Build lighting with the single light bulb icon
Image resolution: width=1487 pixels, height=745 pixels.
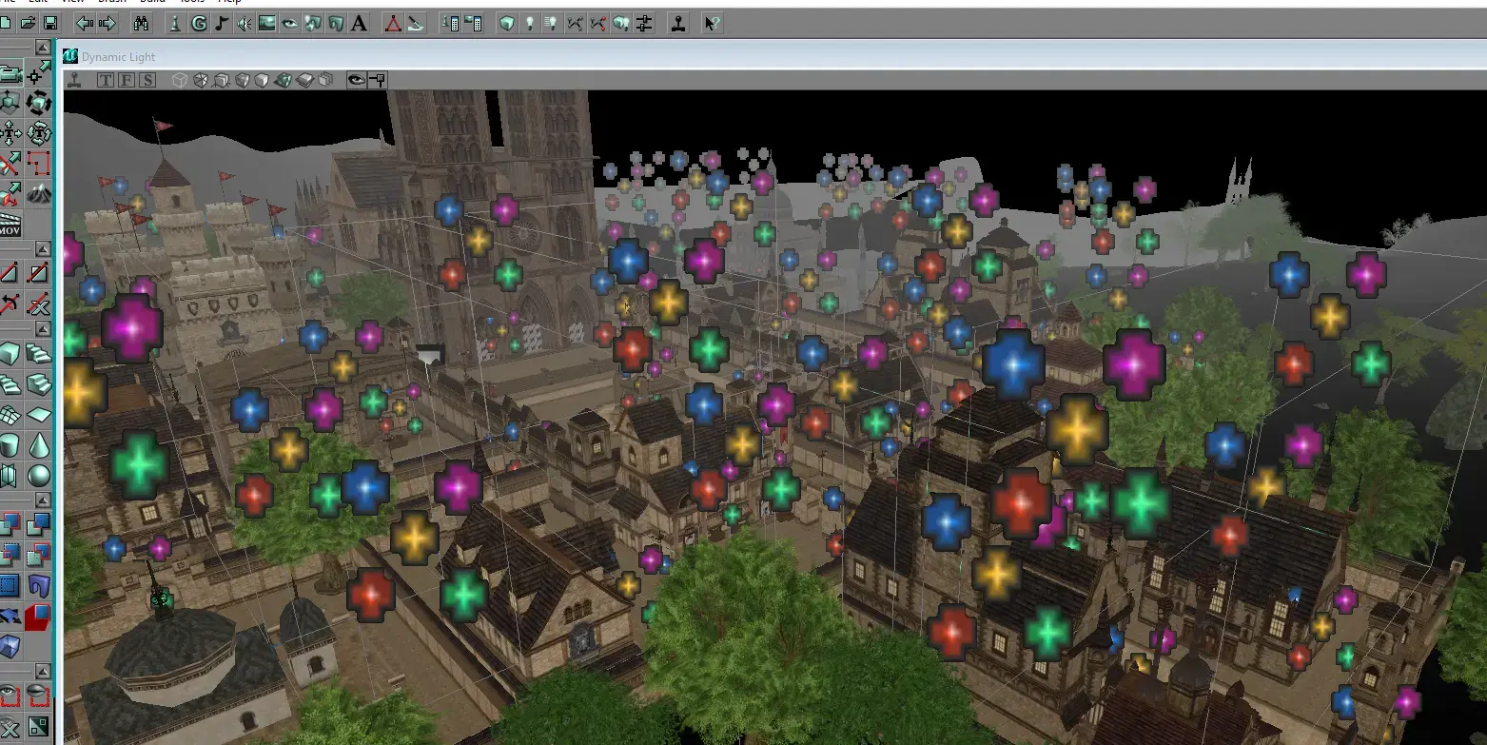click(530, 23)
